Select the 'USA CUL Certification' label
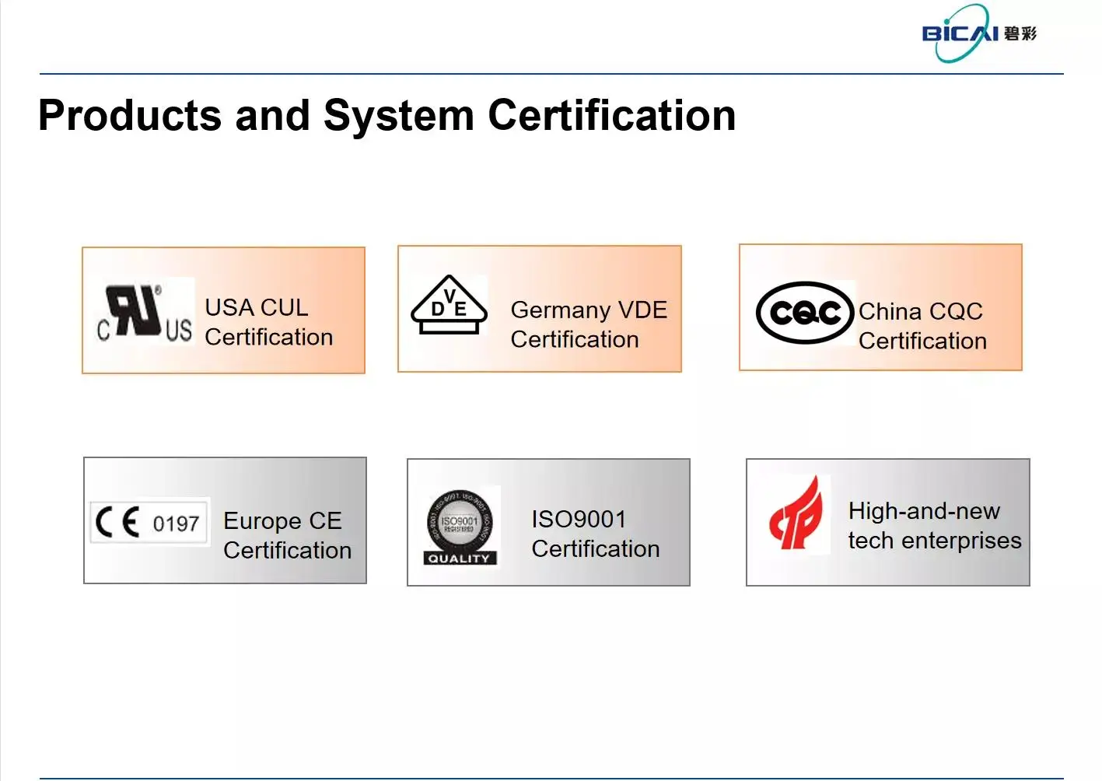Viewport: 1102px width, 781px height. click(x=269, y=322)
